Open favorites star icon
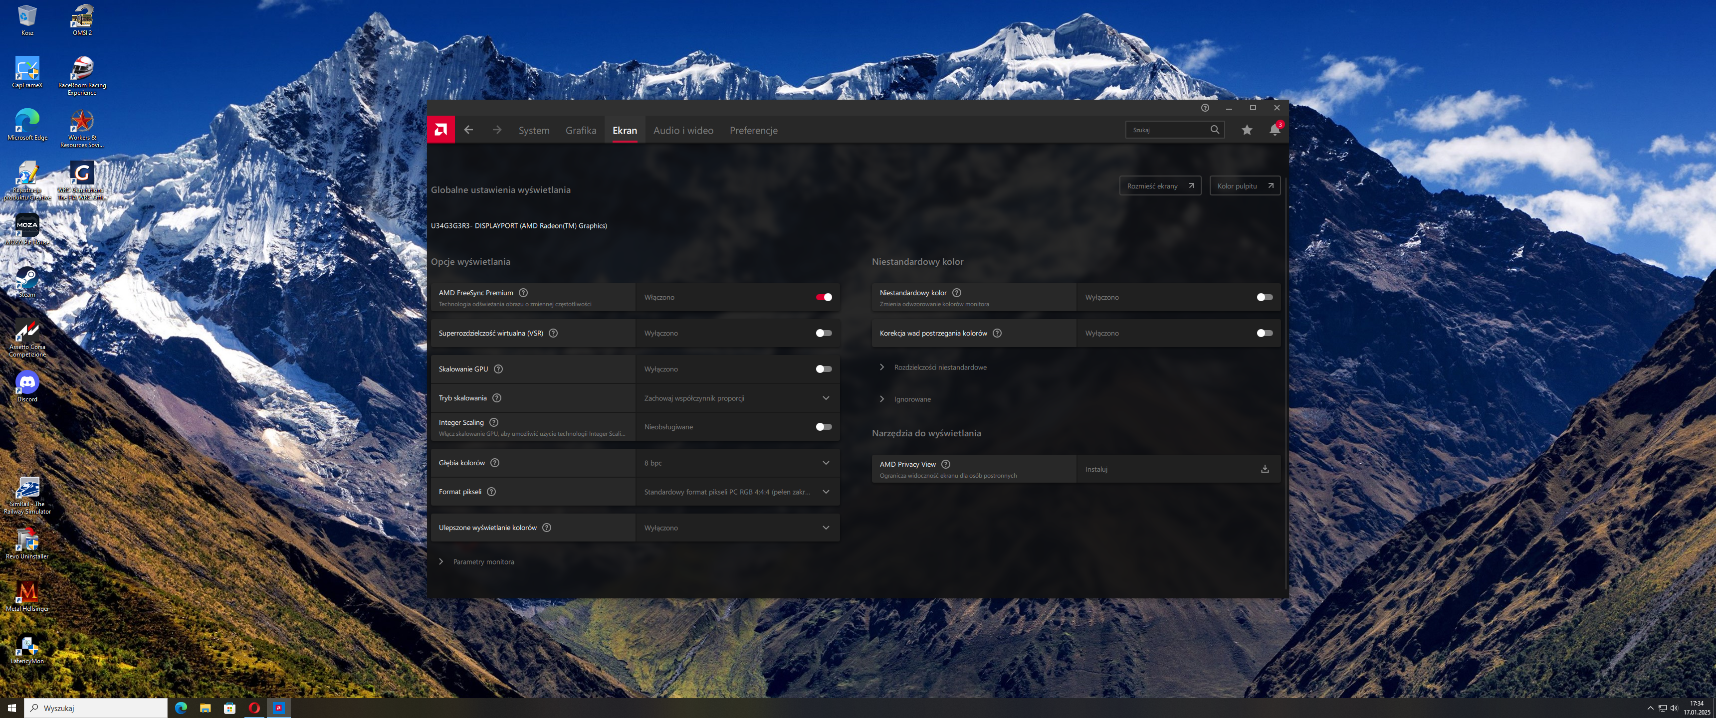 click(x=1247, y=130)
